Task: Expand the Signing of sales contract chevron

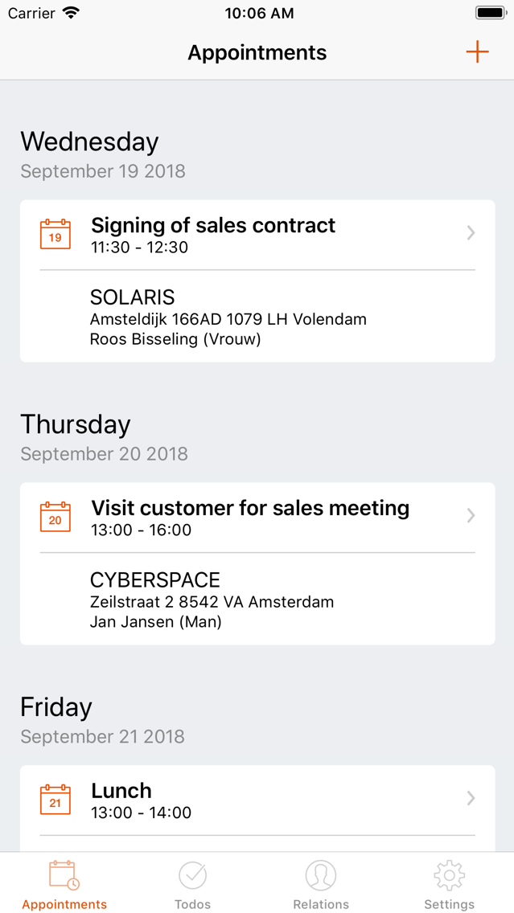Action: [471, 233]
